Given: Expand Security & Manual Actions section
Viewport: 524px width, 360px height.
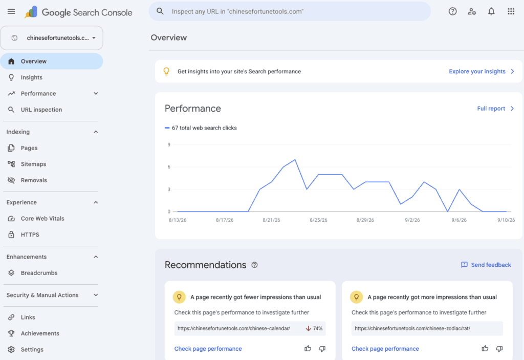Looking at the screenshot, I should tap(96, 295).
